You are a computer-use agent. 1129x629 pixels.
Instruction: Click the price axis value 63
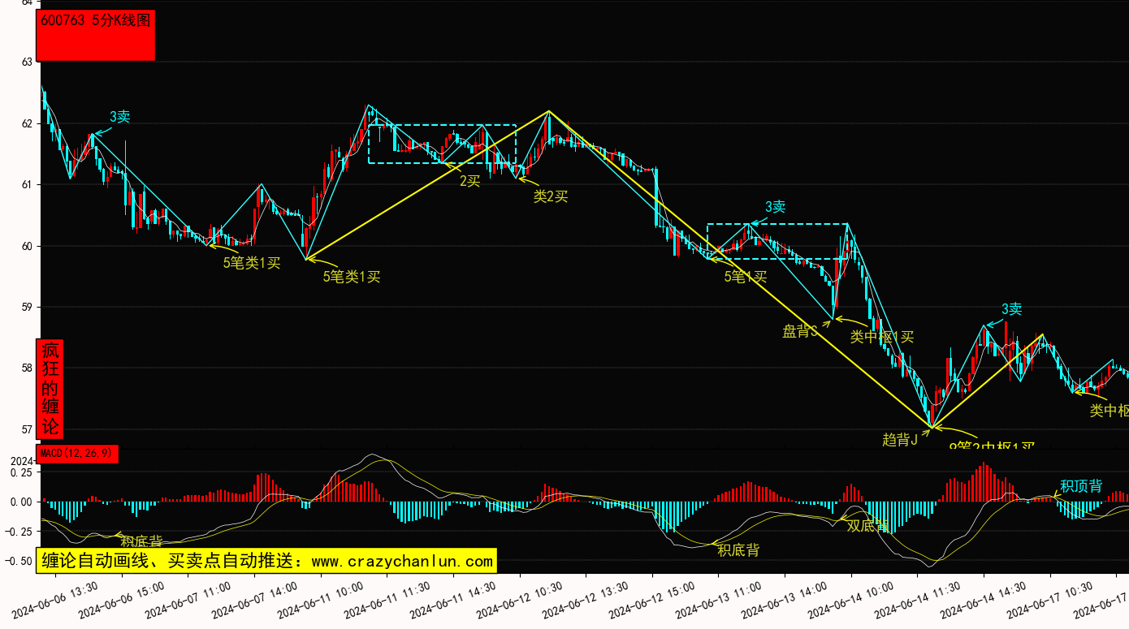click(27, 62)
